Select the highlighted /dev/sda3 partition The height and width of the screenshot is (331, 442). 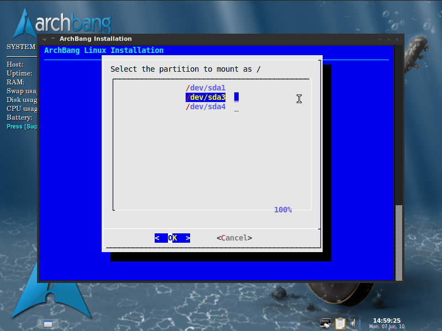tap(206, 98)
